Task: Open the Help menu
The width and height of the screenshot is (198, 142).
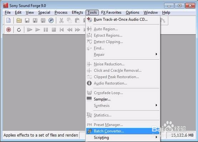Action: click(166, 13)
